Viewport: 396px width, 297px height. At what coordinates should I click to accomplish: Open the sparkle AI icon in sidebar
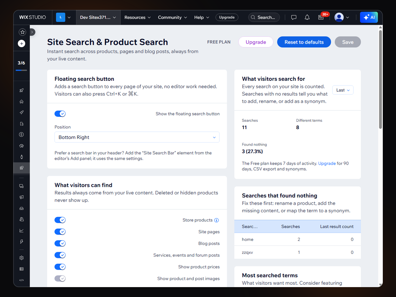21,113
